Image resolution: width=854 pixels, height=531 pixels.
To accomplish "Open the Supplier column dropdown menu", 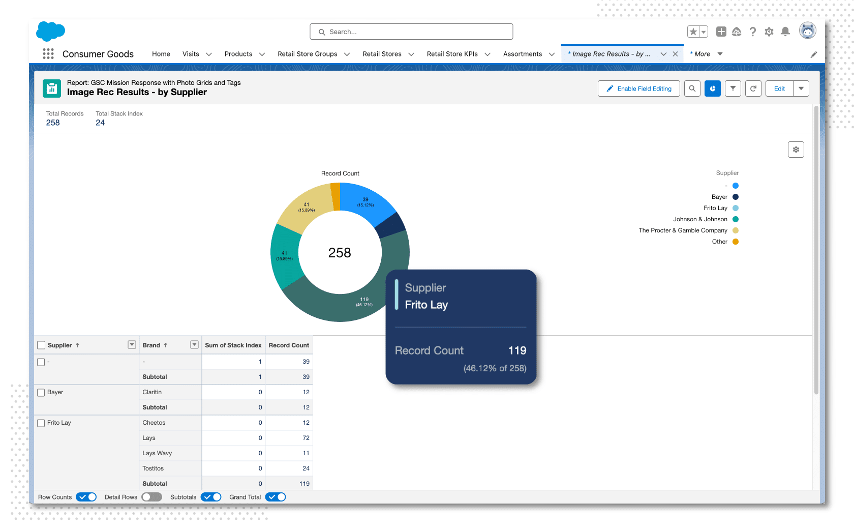I will click(132, 345).
